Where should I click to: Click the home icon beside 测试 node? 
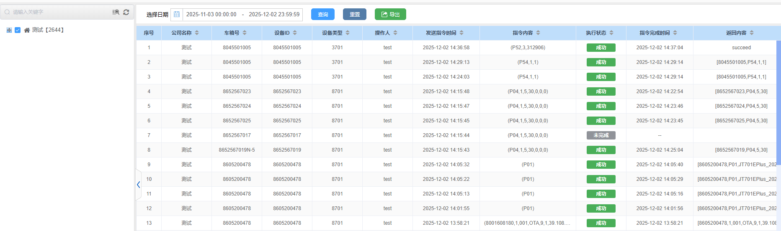tap(27, 30)
